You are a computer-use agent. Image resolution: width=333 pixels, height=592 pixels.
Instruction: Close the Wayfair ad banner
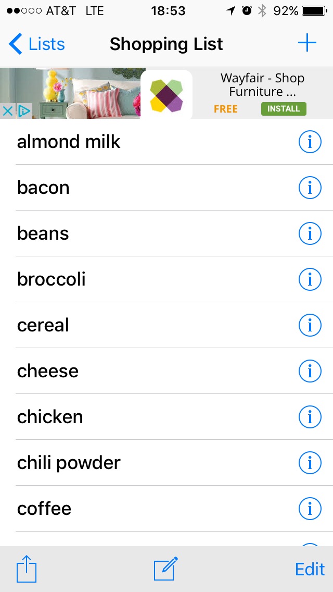click(8, 111)
